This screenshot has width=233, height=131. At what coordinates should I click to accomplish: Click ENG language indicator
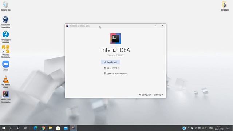pyautogui.click(x=211, y=128)
